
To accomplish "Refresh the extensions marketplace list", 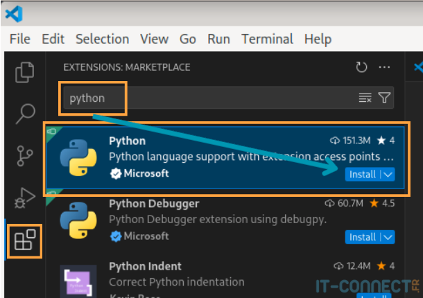I will click(x=361, y=67).
